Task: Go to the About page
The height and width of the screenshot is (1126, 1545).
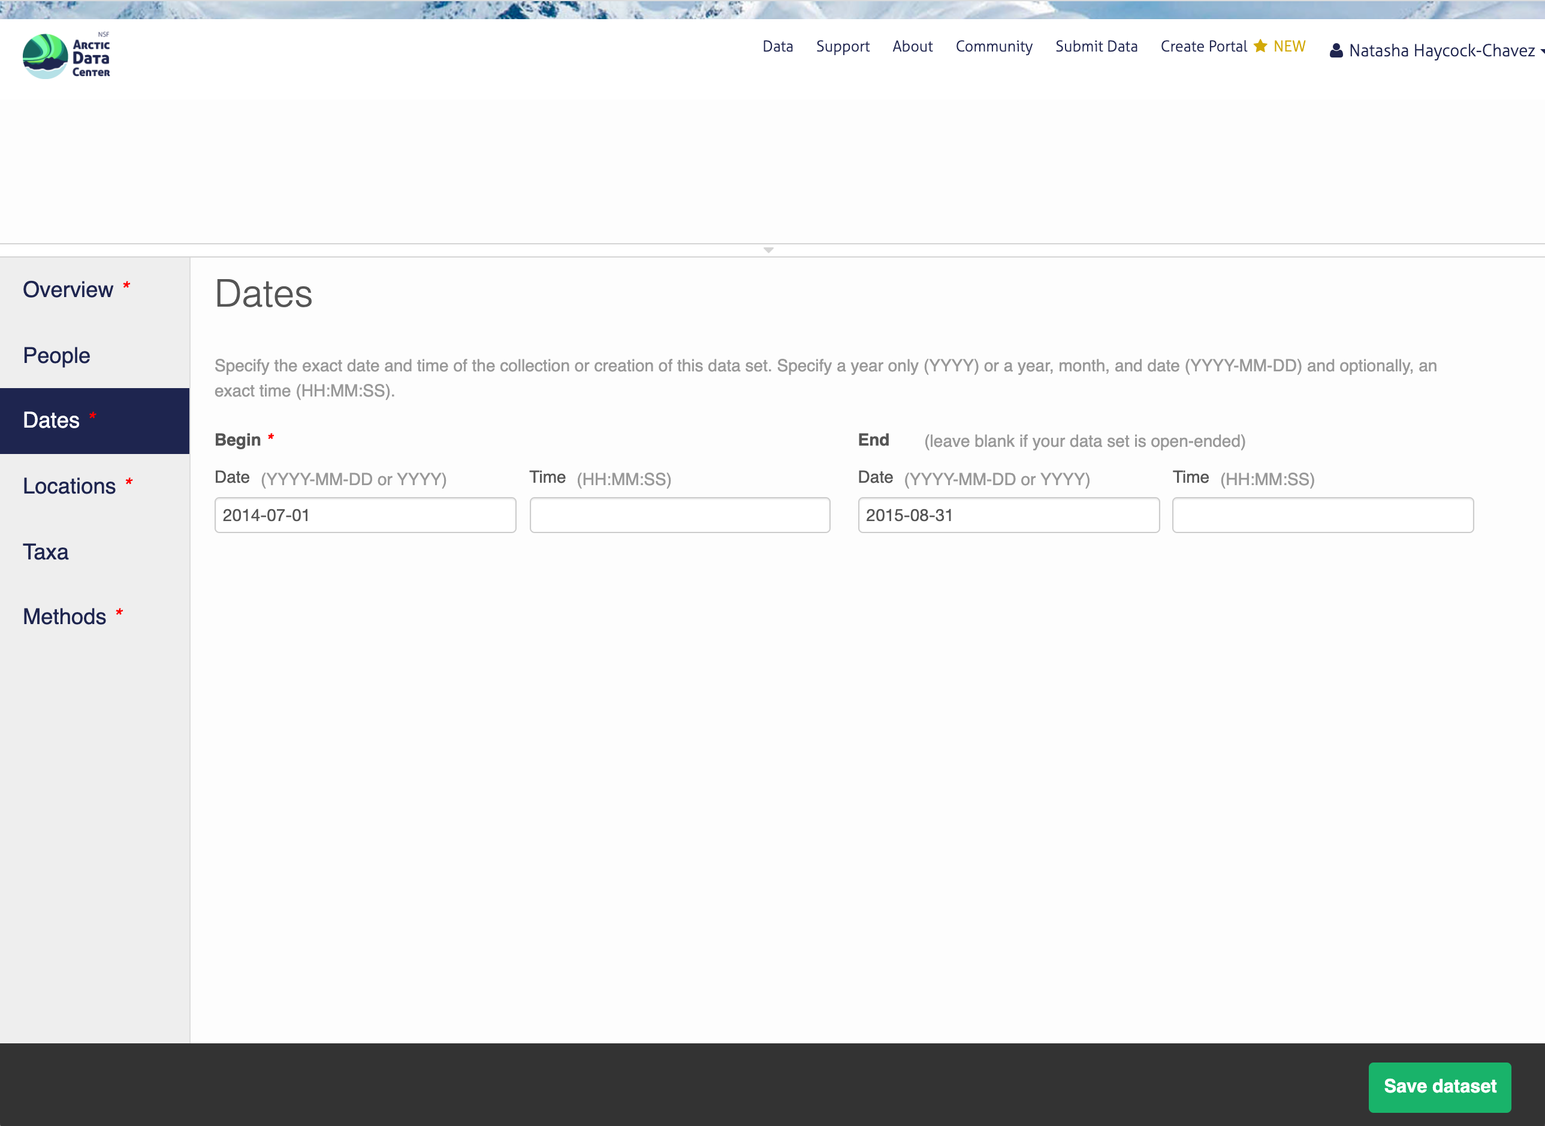Action: [912, 46]
